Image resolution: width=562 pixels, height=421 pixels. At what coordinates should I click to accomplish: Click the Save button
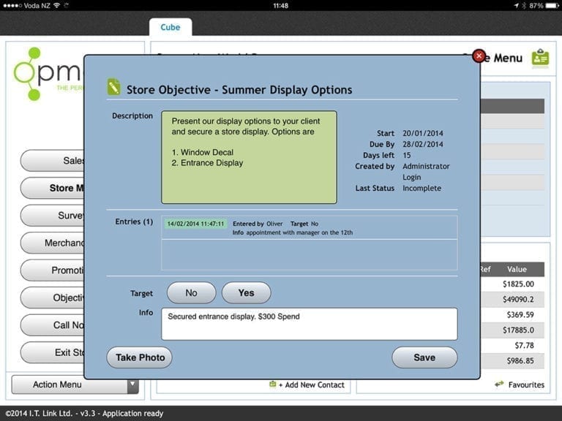[424, 357]
